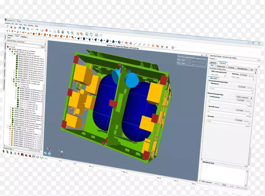This screenshot has width=265, height=196.
Task: Click the Search button in the model panel
Action: 42,47
